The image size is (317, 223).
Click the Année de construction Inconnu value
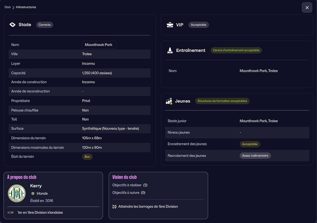coord(88,82)
